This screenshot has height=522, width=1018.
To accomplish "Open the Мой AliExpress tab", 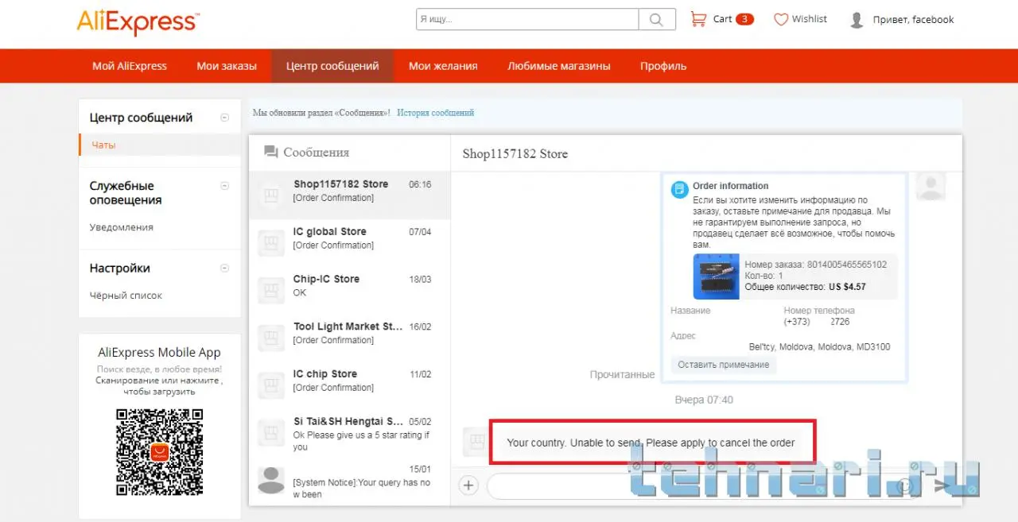I will pyautogui.click(x=130, y=66).
